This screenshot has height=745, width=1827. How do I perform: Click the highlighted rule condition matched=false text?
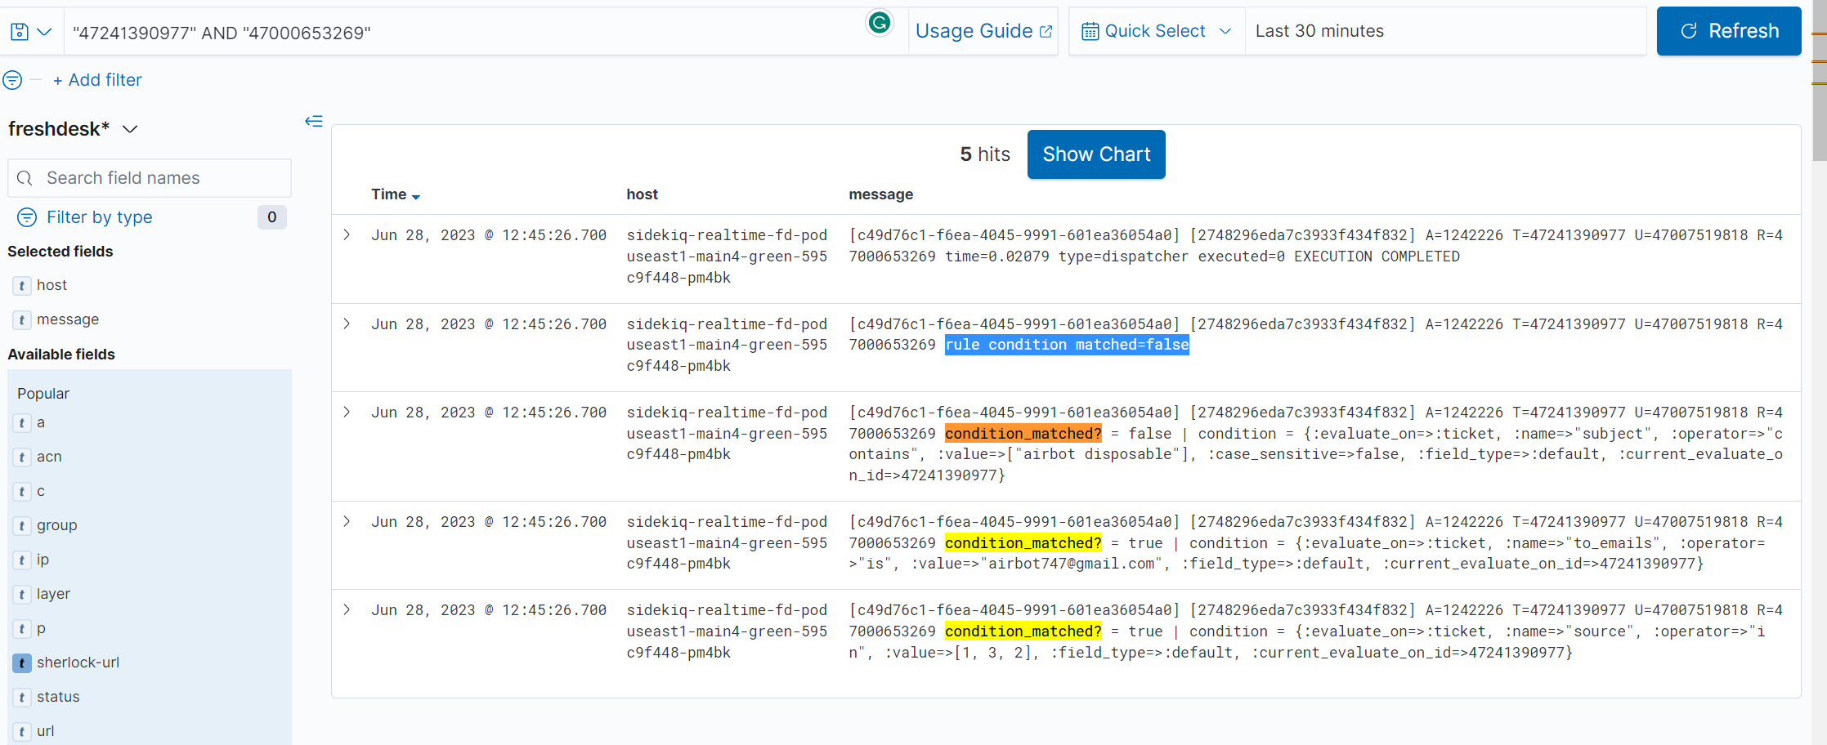click(1067, 345)
